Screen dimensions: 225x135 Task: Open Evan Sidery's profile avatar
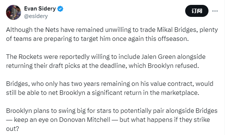14,12
